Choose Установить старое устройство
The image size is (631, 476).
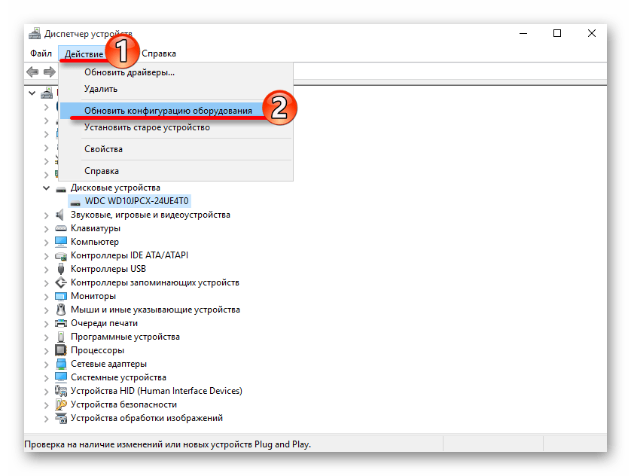point(176,127)
